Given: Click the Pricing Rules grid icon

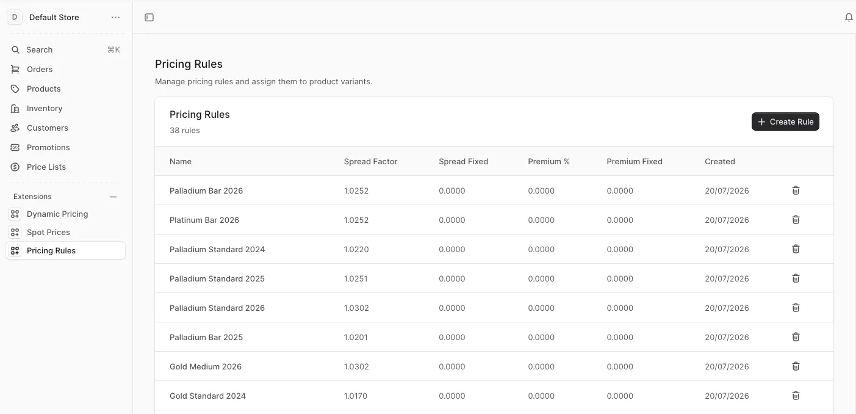Looking at the screenshot, I should point(15,250).
